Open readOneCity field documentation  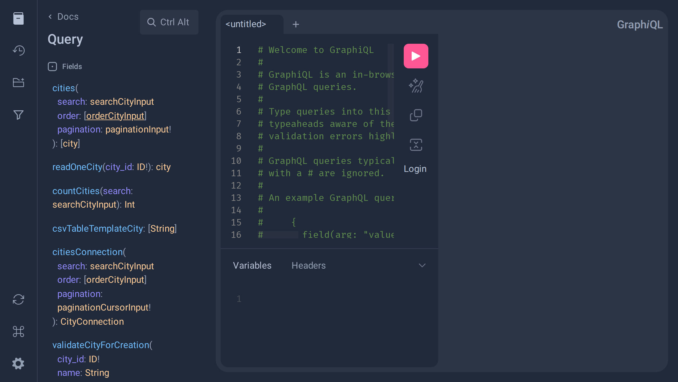(x=77, y=167)
